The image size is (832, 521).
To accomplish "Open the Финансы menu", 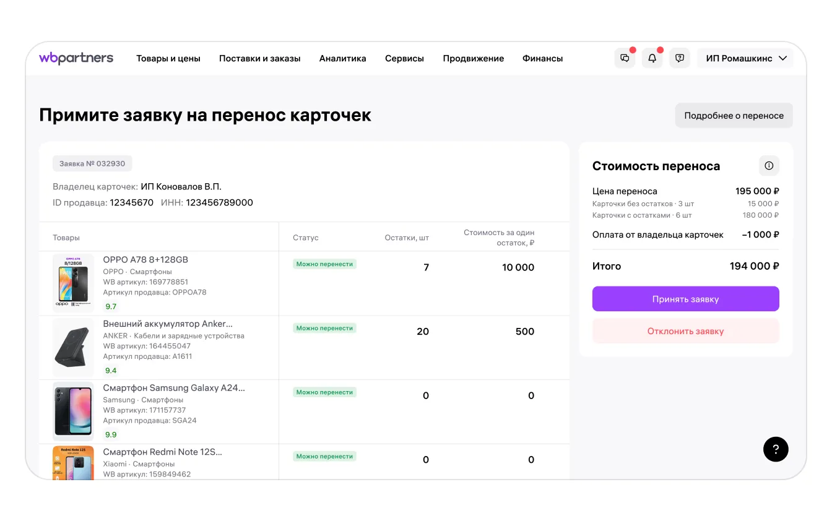I will 543,59.
